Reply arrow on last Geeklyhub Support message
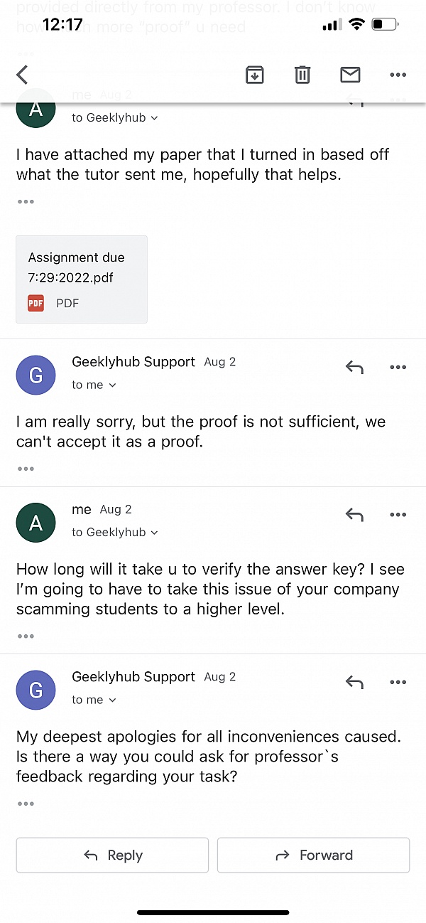This screenshot has width=426, height=923. pos(354,683)
